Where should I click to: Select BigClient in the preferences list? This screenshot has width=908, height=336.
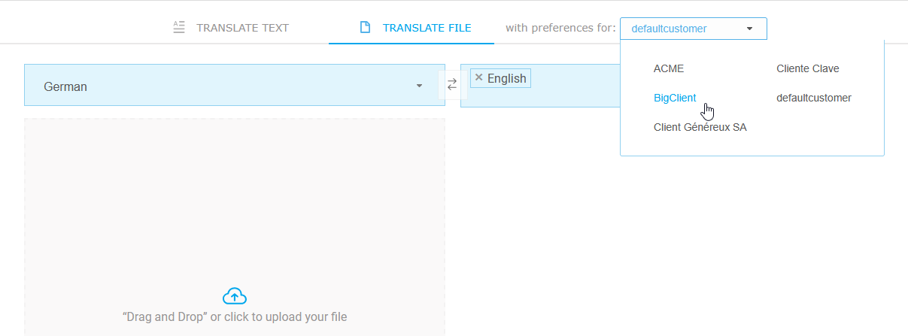pos(675,98)
